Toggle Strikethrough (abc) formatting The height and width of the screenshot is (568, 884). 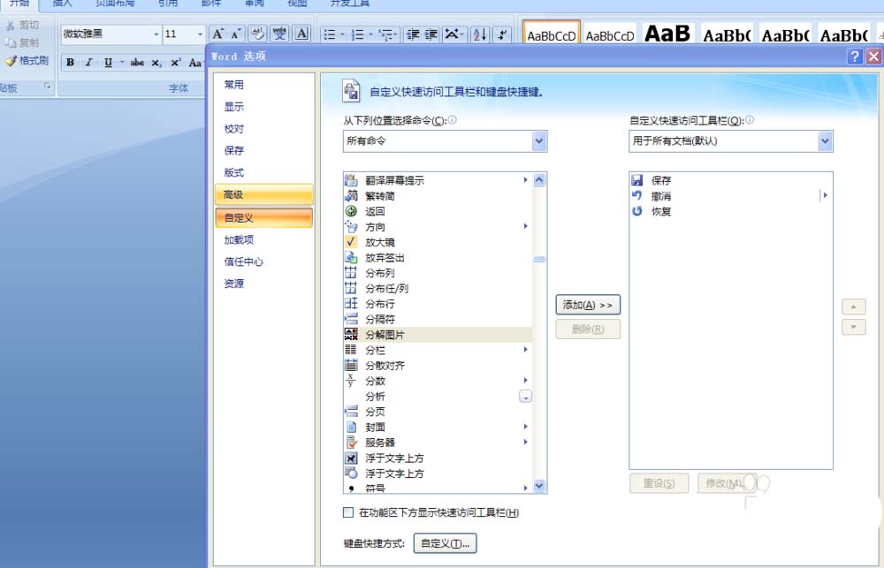pos(137,63)
